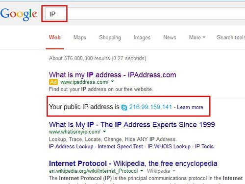Open dropdown arrow next to www.whatismyip.com/
This screenshot has height=184, width=245.
coord(104,131)
